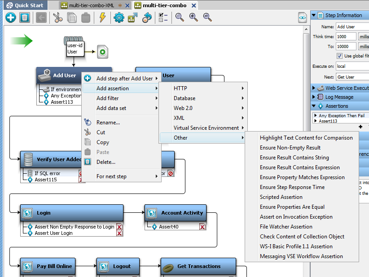Click the lightning bolt run icon

coord(102,18)
